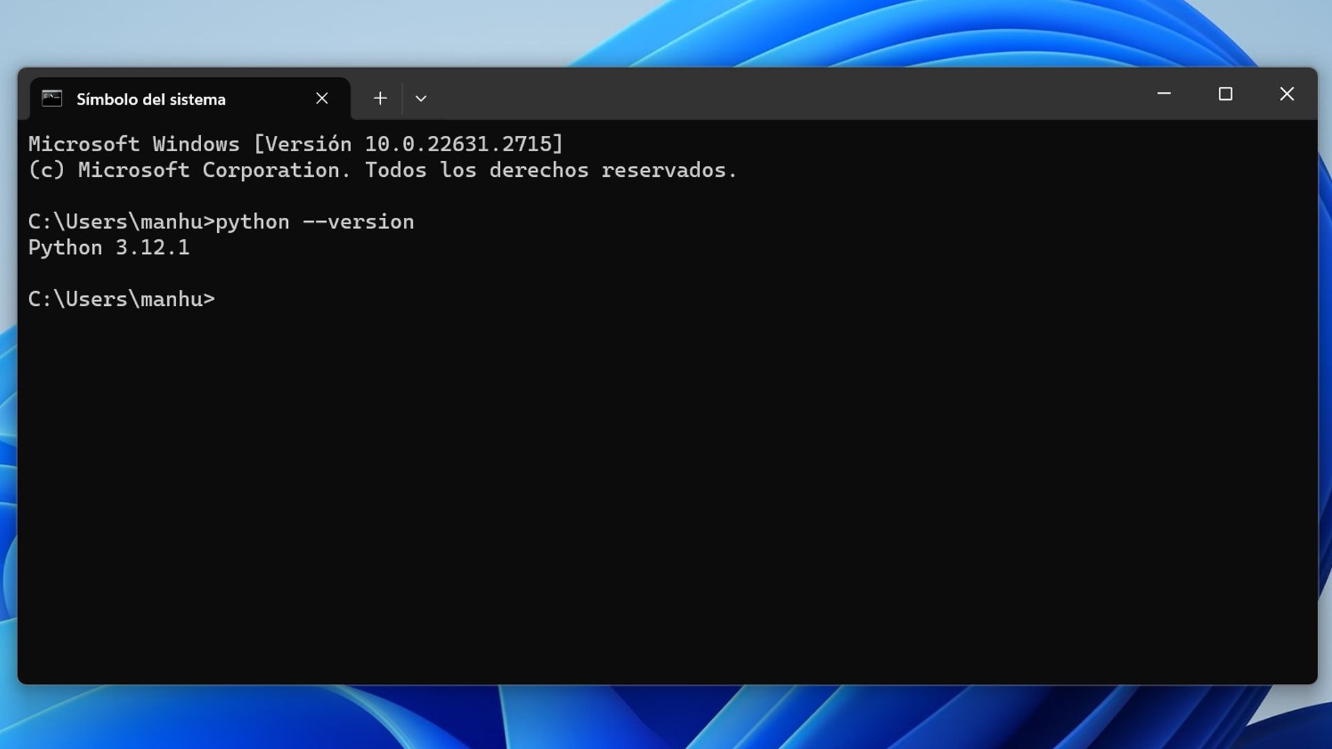Click the X icon on the Símbolo del sistema tab
Screen dimensions: 1332x749
coord(322,98)
